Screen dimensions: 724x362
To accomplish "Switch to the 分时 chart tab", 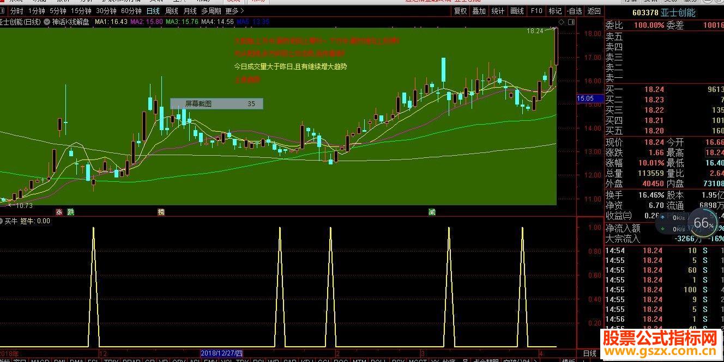I will [17, 11].
